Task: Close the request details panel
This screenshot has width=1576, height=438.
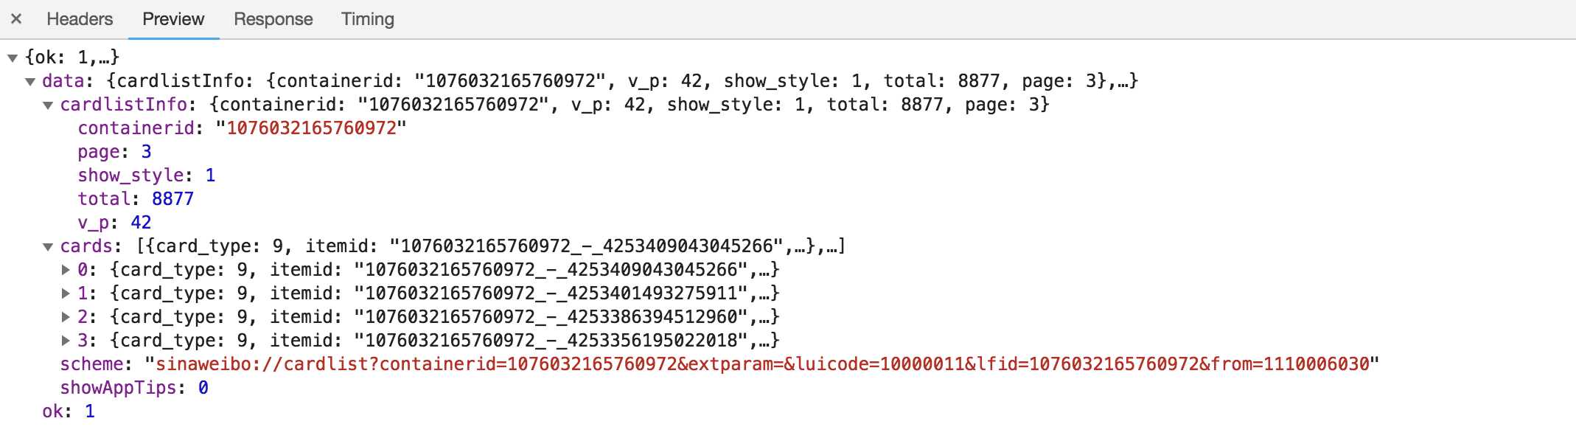Action: [x=16, y=19]
